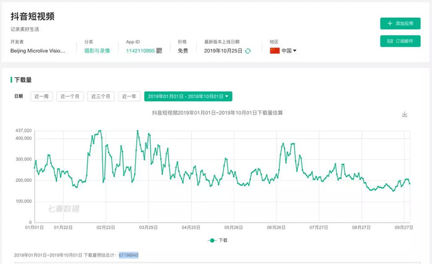
Task: Click the 添加应用 add app button
Action: tap(400, 23)
